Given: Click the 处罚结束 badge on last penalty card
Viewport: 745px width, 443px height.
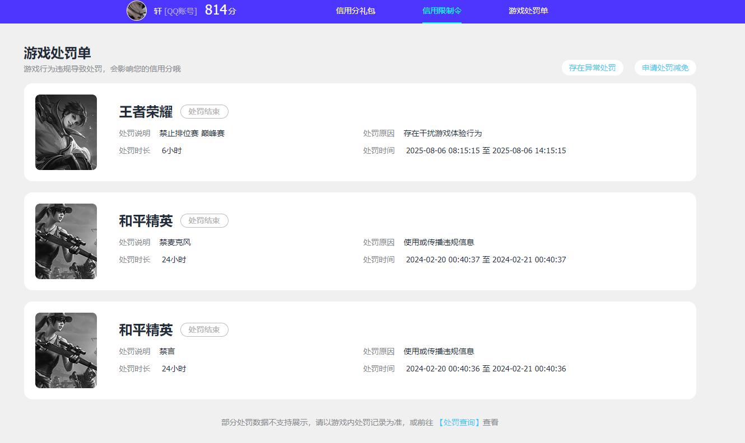Looking at the screenshot, I should (204, 329).
